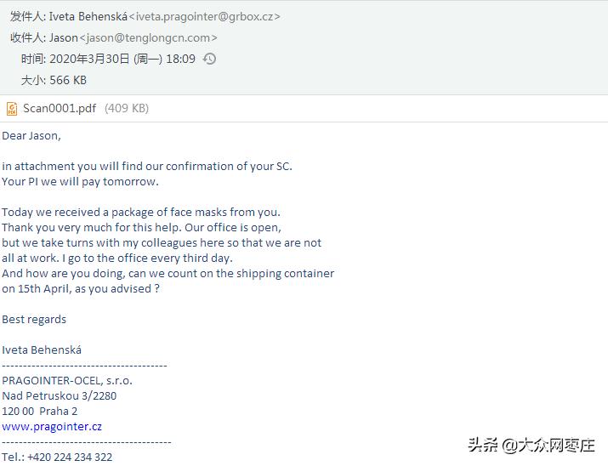Image resolution: width=608 pixels, height=466 pixels.
Task: Click the PRAGOINTER-OCEL, s.r.o. company name
Action: click(x=67, y=380)
